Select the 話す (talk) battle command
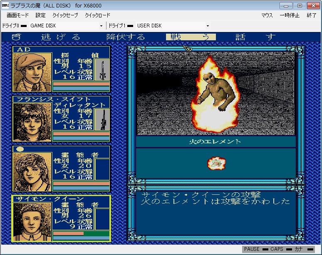 click(x=255, y=37)
